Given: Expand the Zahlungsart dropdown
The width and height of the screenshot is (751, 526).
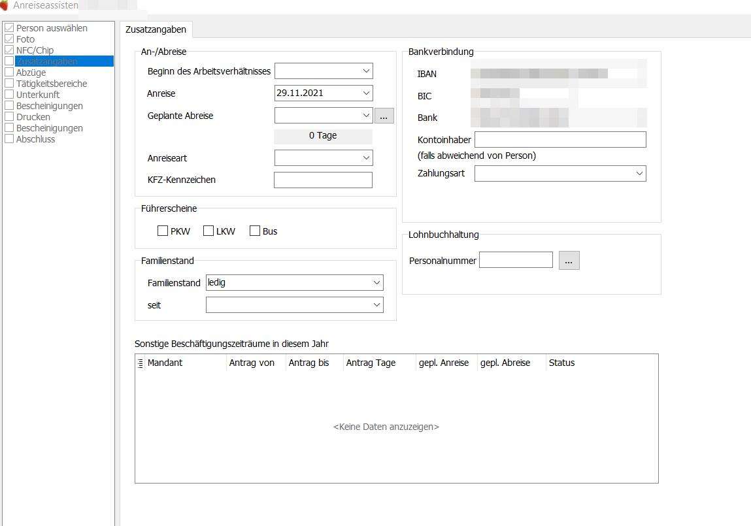Looking at the screenshot, I should [x=639, y=173].
